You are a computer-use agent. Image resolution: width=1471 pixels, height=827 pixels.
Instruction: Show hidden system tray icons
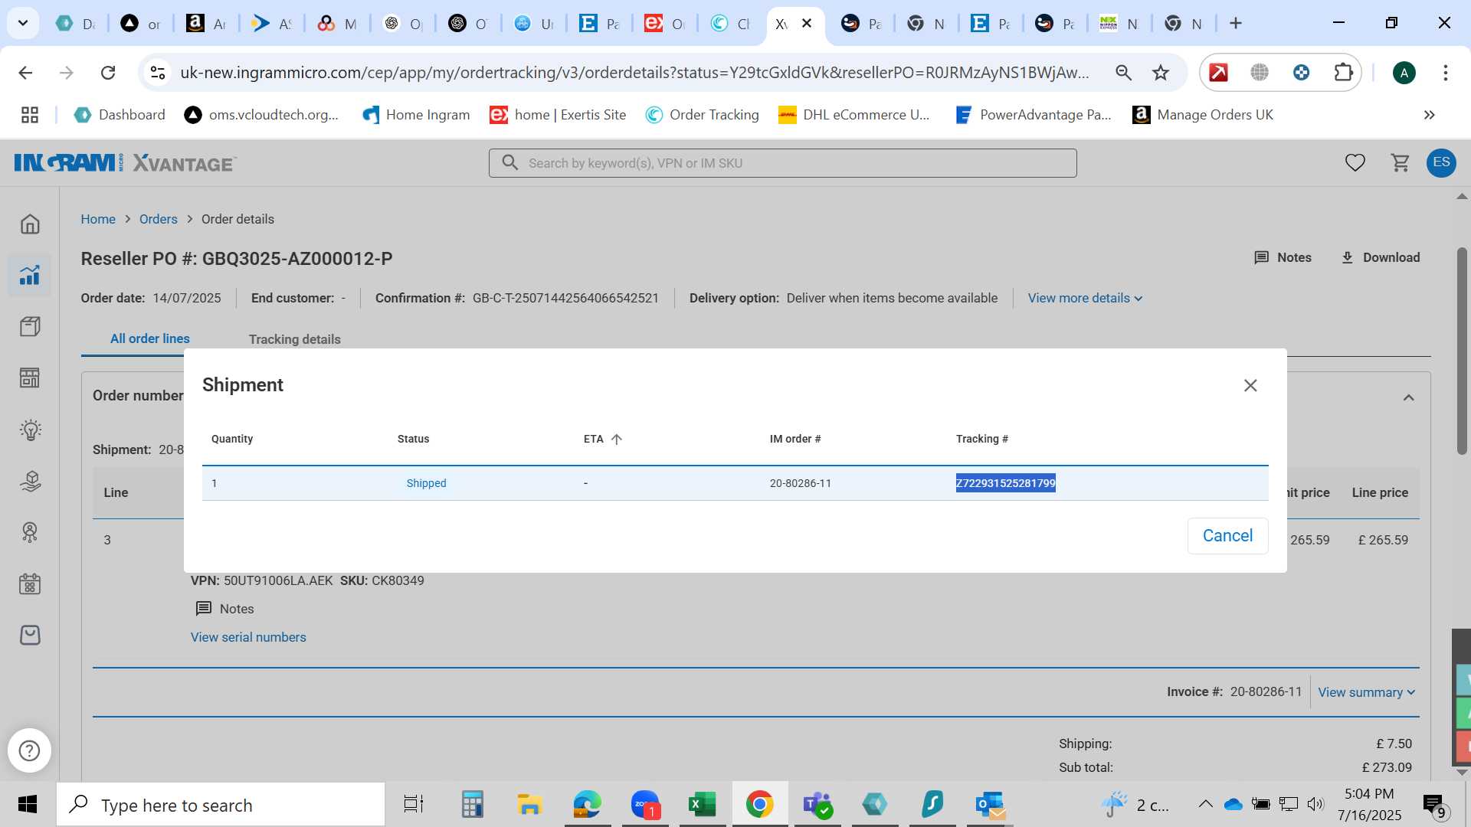pos(1205,804)
